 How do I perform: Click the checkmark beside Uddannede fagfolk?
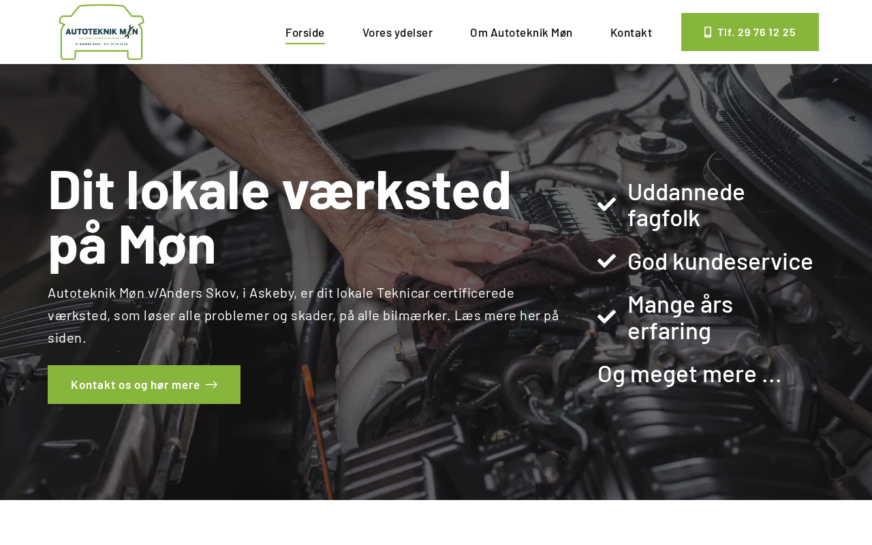tap(607, 204)
